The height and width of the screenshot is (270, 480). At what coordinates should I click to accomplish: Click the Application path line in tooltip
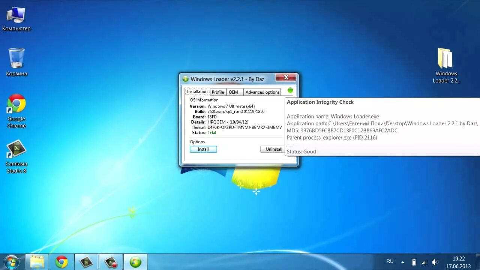click(382, 123)
